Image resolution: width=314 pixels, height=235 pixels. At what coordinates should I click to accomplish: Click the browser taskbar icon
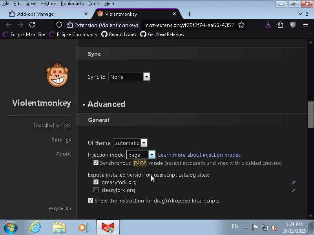tap(108, 228)
